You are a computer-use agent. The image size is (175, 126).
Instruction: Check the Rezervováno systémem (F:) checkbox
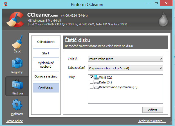(x=91, y=87)
